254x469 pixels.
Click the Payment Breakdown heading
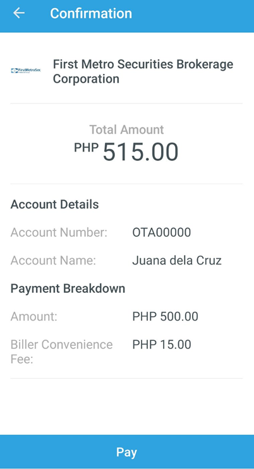[x=68, y=288]
